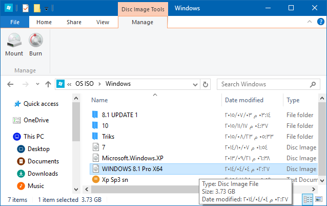The height and width of the screenshot is (206, 327).
Task: Switch to the Share ribbon tab
Action: coord(74,22)
